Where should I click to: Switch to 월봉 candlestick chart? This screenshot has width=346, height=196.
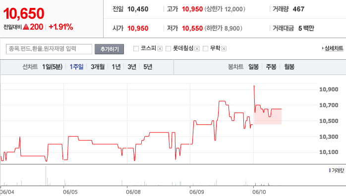pyautogui.click(x=289, y=67)
